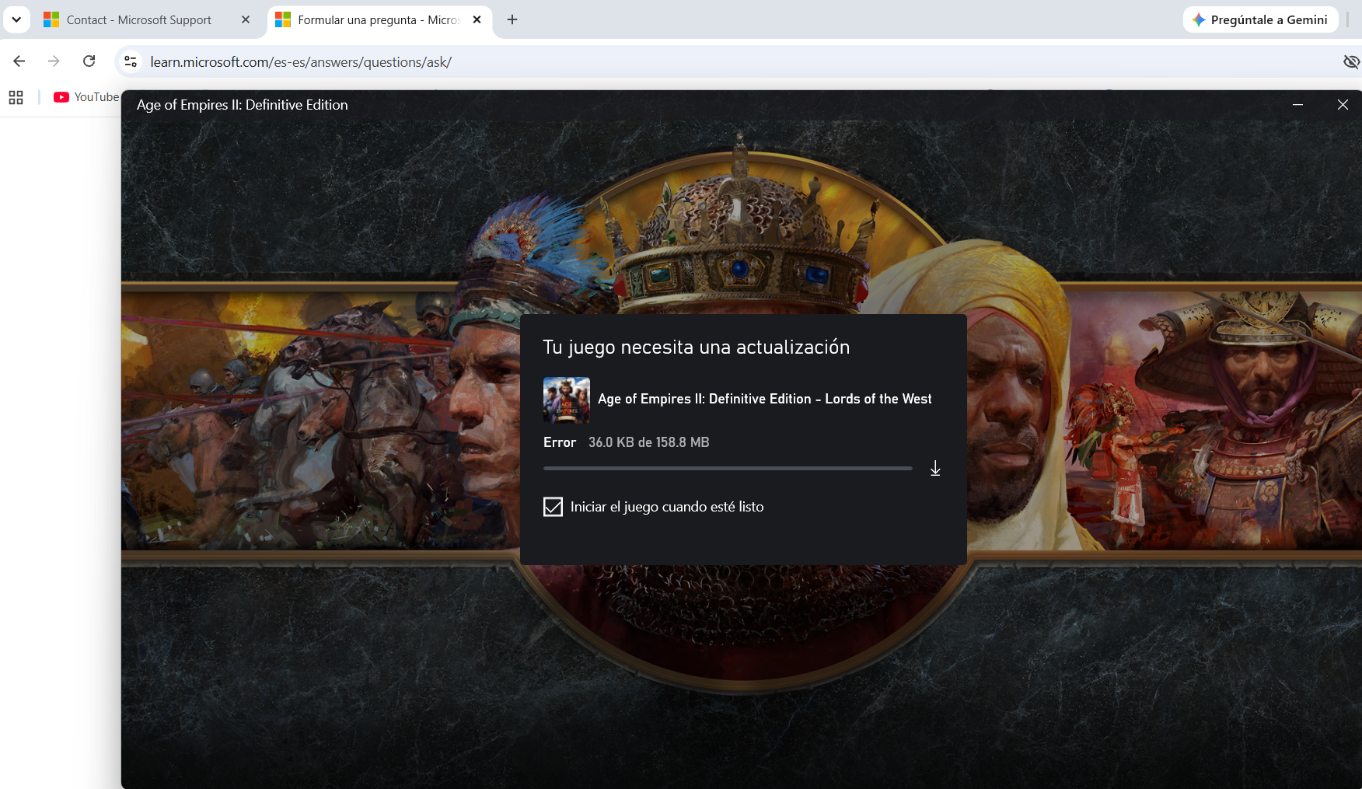Click the download arrow icon beside progress bar
Image resolution: width=1362 pixels, height=789 pixels.
[935, 469]
